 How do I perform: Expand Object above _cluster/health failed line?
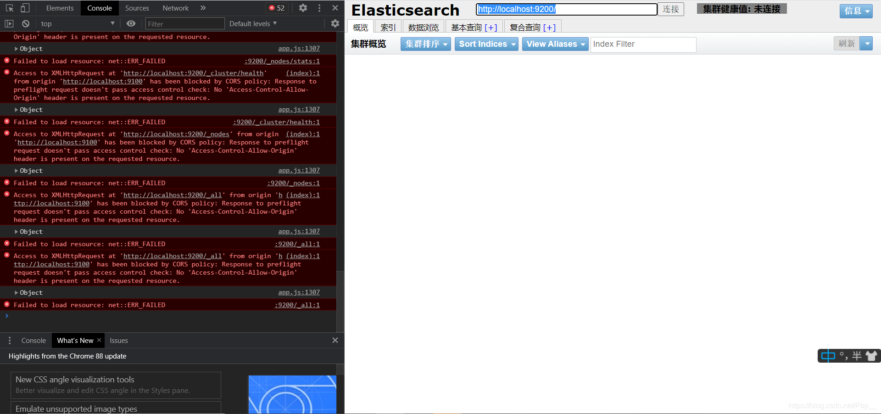28,110
